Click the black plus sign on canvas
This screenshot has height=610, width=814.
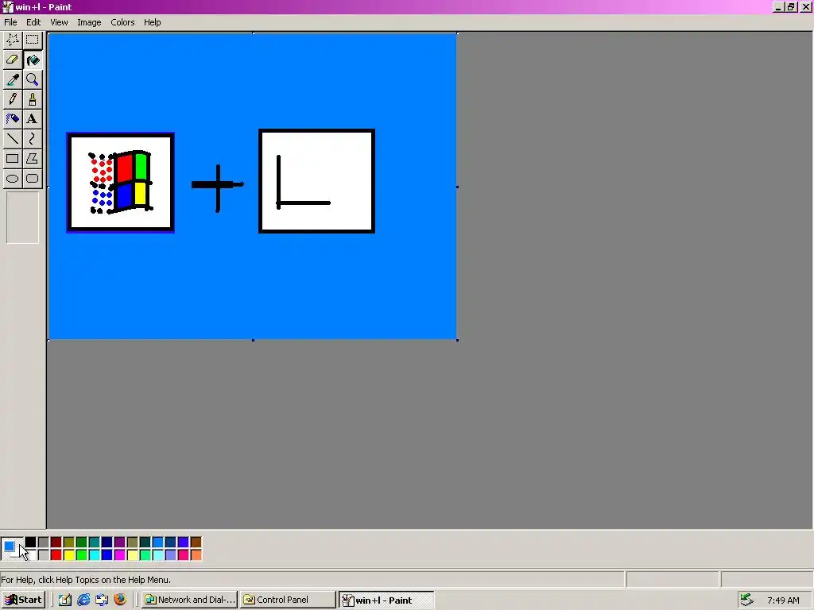[x=218, y=187]
